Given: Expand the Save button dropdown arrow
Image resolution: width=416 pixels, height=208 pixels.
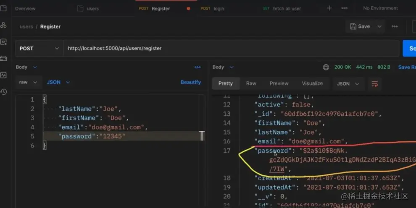Looking at the screenshot, I should click(379, 26).
